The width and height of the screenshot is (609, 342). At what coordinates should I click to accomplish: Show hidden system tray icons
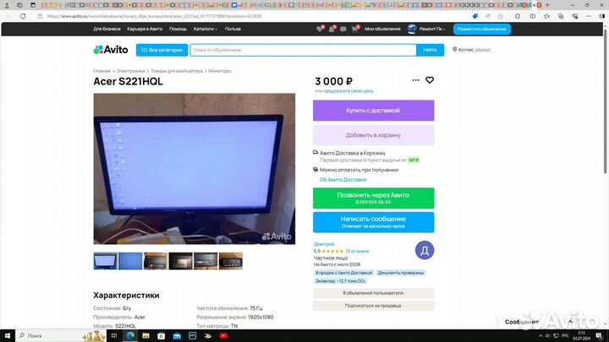coord(540,336)
